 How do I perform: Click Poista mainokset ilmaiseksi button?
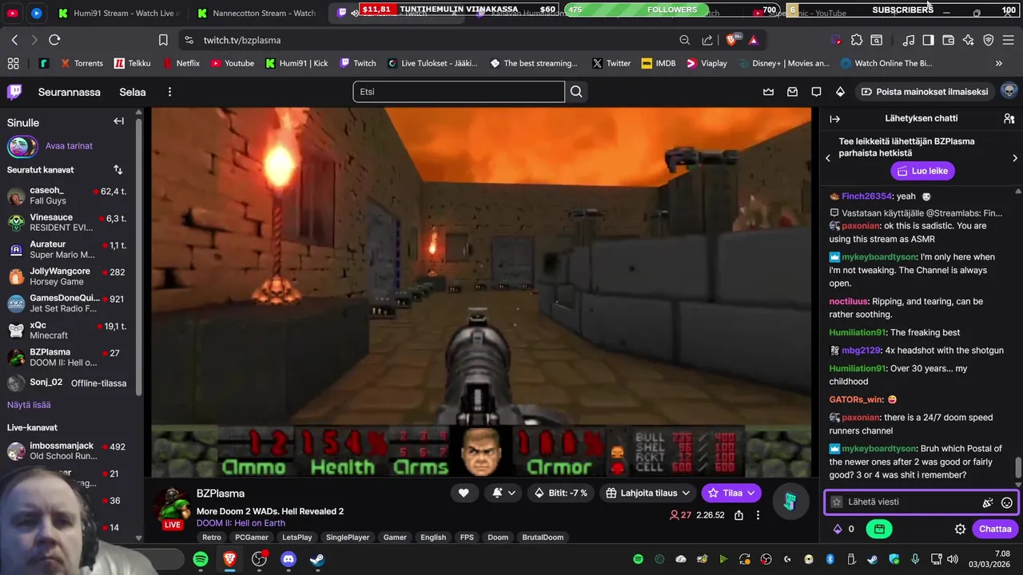point(924,92)
